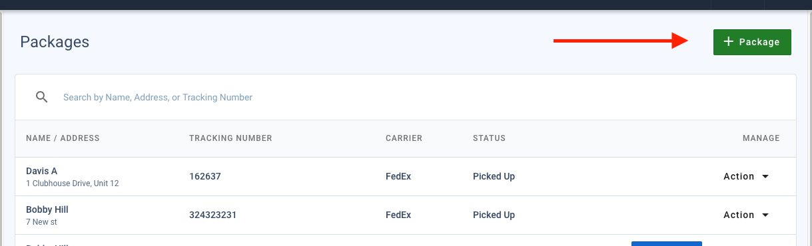Click the Picked Up status for Davis A

pos(494,177)
